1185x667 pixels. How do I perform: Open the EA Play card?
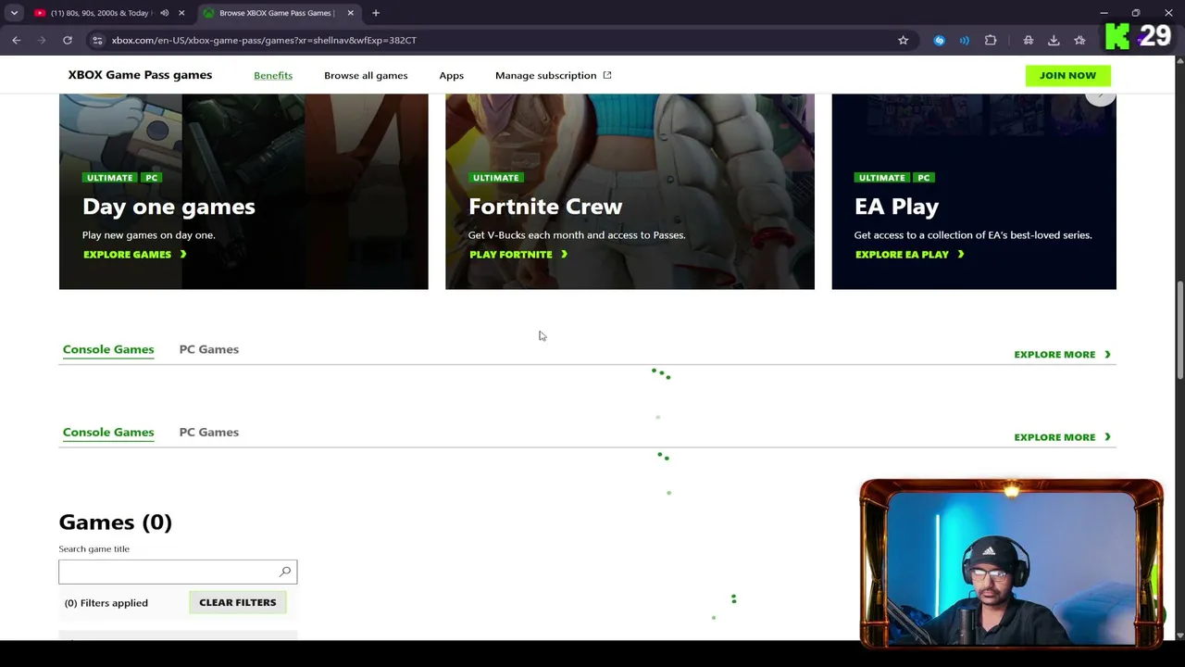(x=974, y=192)
